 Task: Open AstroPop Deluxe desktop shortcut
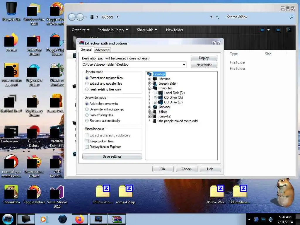[x=34, y=45]
